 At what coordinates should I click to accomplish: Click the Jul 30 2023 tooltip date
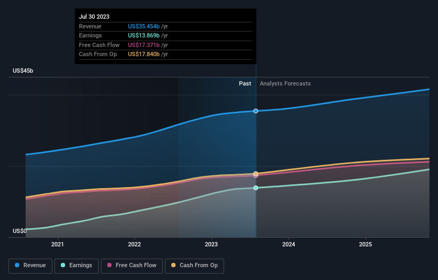coord(94,17)
